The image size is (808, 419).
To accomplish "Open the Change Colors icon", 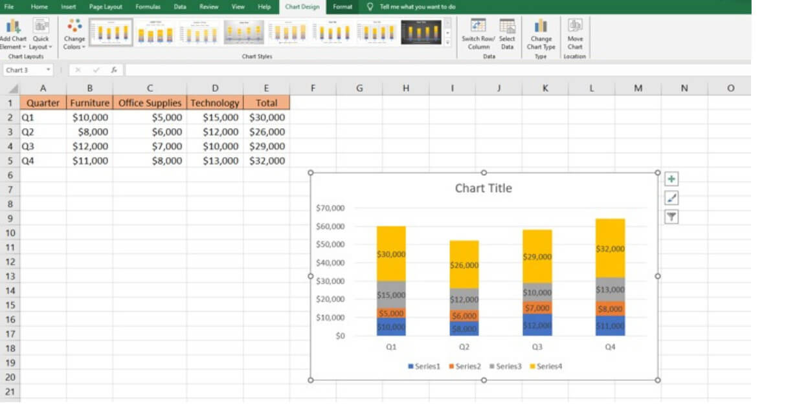I will point(74,34).
